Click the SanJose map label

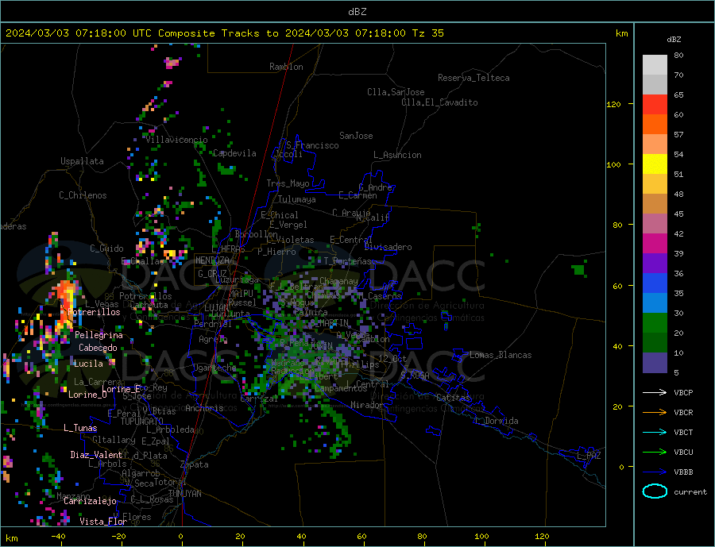coord(356,136)
